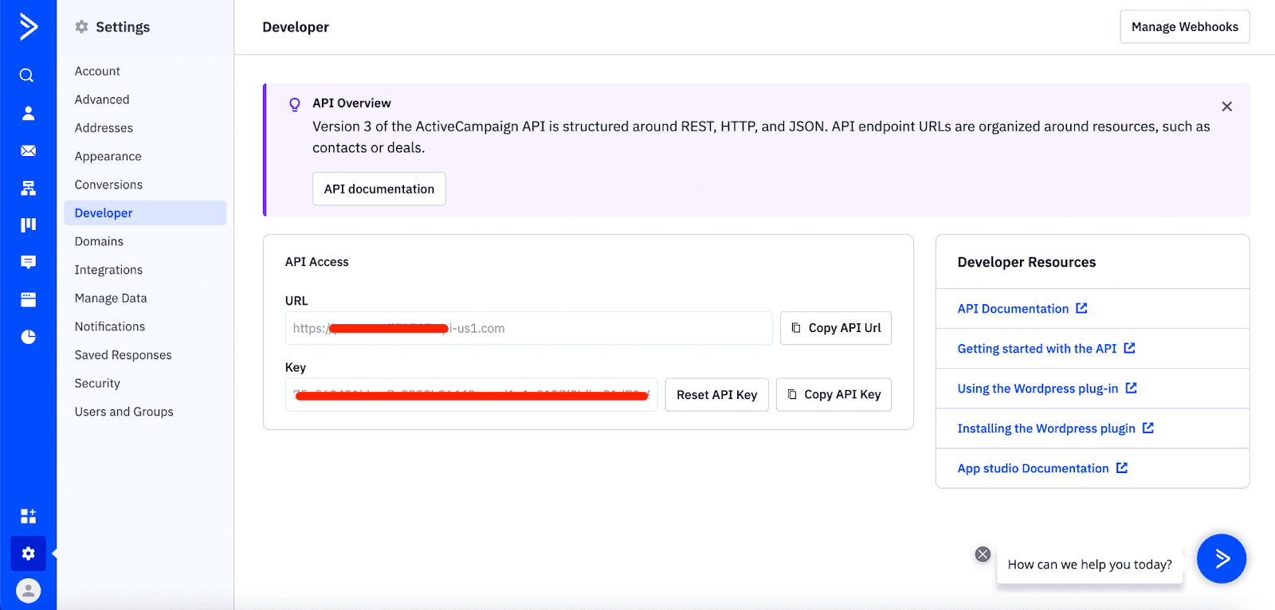This screenshot has width=1275, height=610.
Task: Open Conversations chat icon in sidebar
Action: point(28,262)
